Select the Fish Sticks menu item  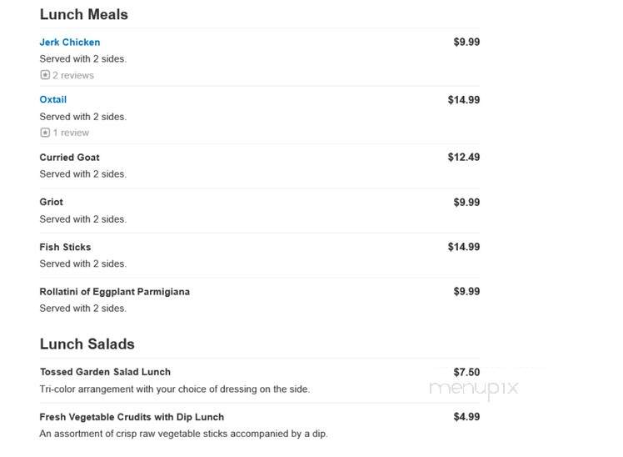[x=65, y=247]
